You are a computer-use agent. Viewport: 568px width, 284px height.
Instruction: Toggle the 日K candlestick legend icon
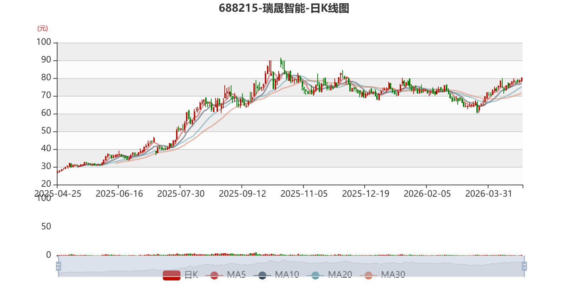(x=171, y=275)
